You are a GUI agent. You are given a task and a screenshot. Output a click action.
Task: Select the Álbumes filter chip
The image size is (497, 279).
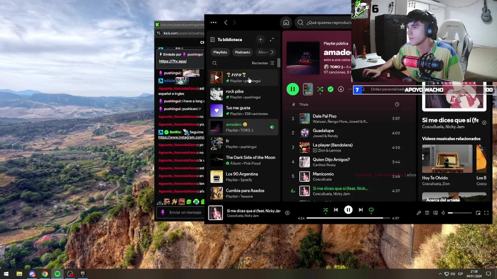coord(263,52)
